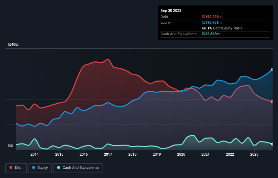
Task: Click the Sep 30 2023 tooltip date
Action: 171,10
